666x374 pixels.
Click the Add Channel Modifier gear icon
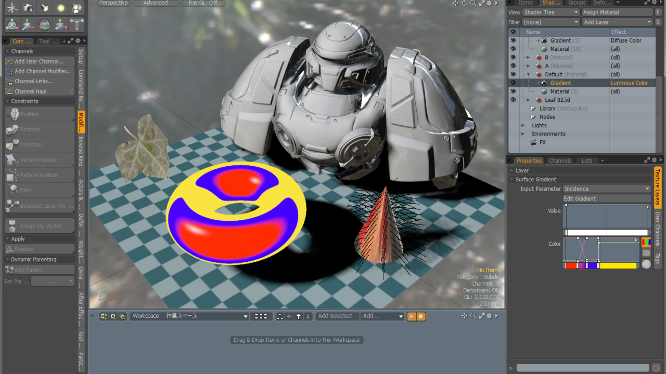[x=9, y=71]
